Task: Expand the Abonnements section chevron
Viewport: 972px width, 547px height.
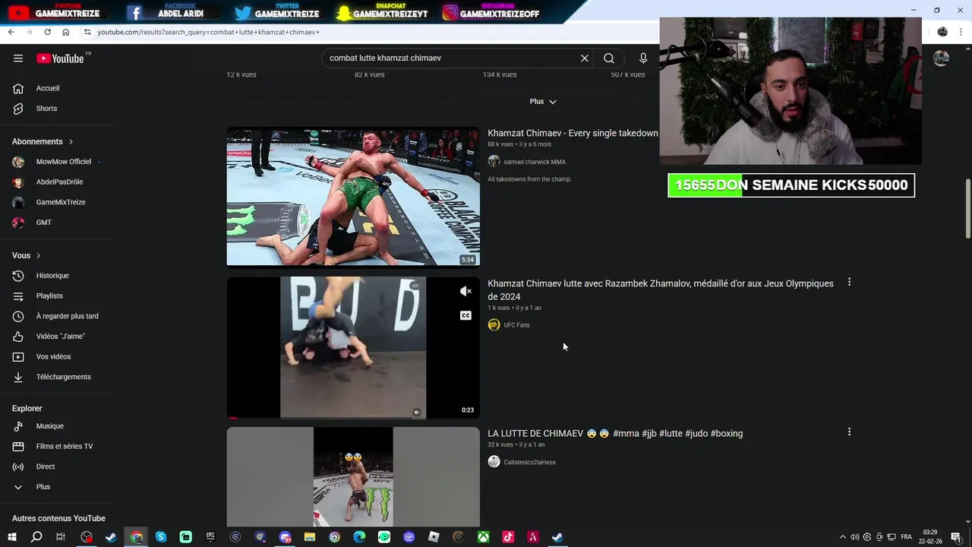Action: 71,141
